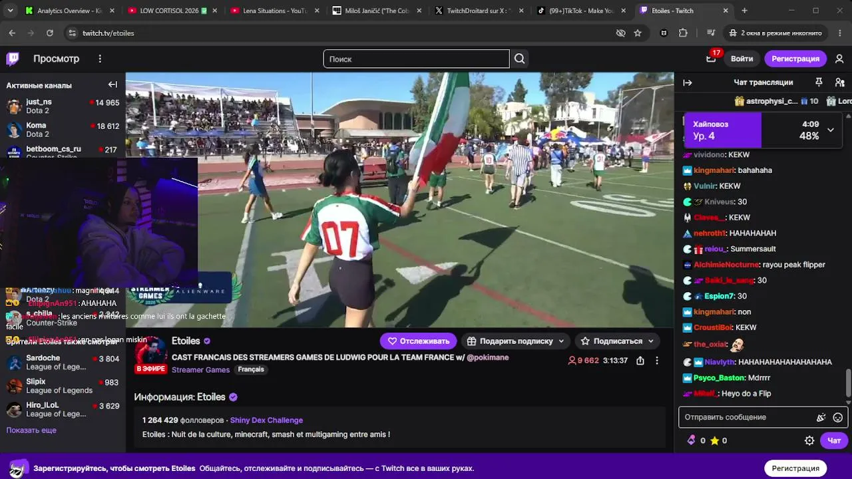Click the purple Чат send button
852x479 pixels.
tap(834, 440)
